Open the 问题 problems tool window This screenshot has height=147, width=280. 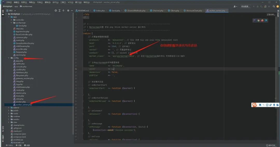[19, 145]
